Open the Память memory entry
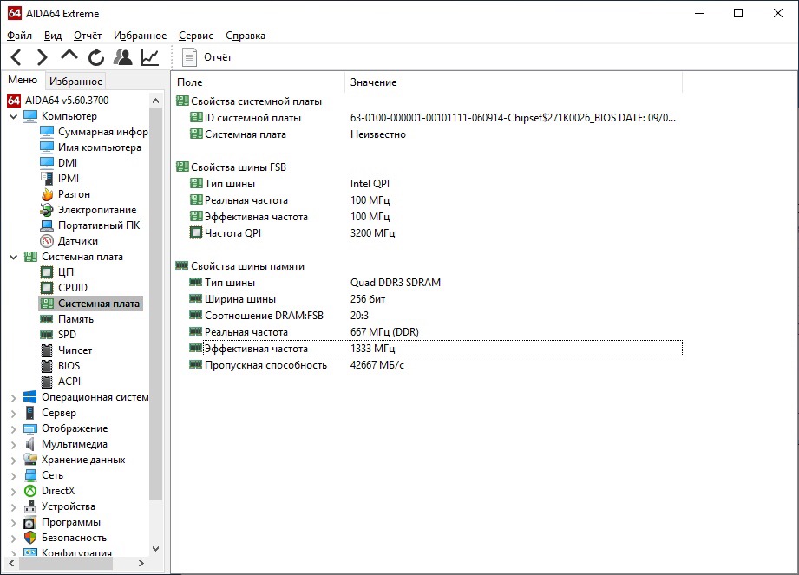The image size is (799, 575). click(x=75, y=319)
